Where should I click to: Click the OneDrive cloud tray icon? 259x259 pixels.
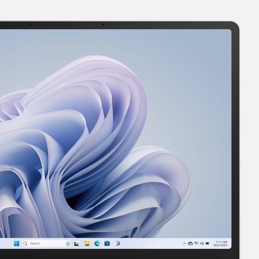pos(190,244)
